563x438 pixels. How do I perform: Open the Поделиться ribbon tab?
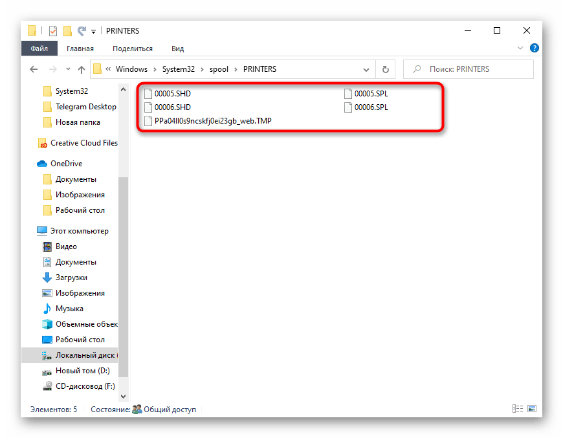coord(133,49)
